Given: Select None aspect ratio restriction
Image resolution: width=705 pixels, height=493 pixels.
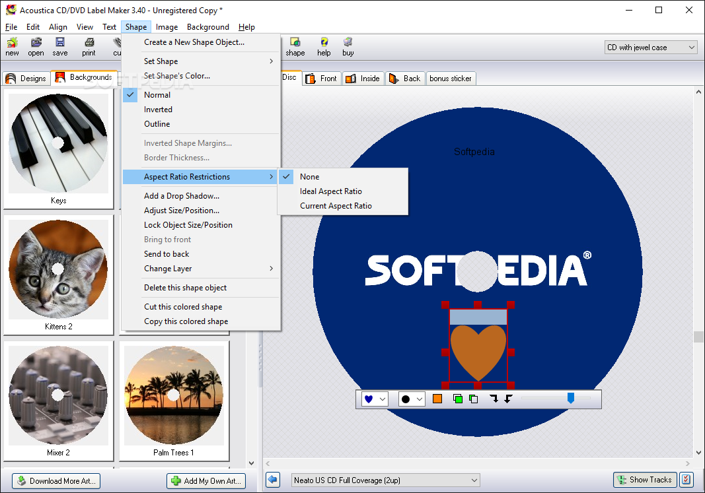Looking at the screenshot, I should (x=343, y=177).
